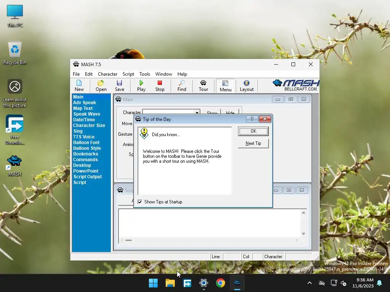The width and height of the screenshot is (390, 292).
Task: Click script area scroll up arrow
Action: [x=304, y=213]
